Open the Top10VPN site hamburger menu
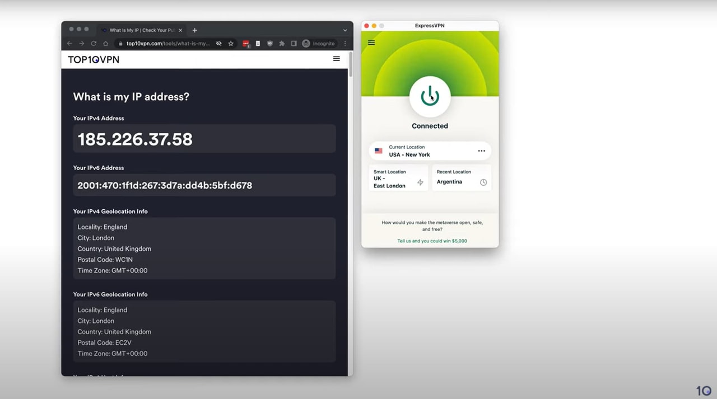The height and width of the screenshot is (399, 717). [336, 59]
